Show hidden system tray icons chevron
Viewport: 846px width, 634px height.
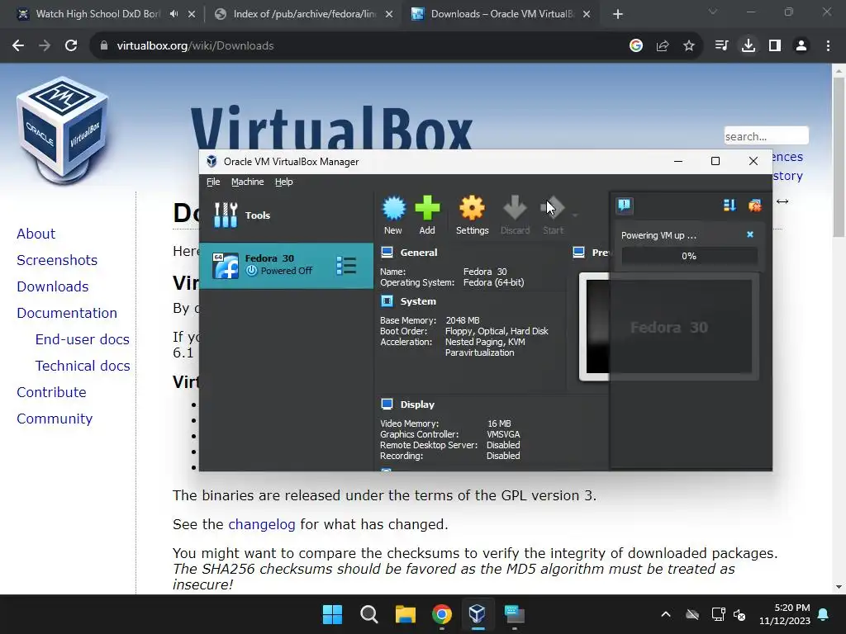click(666, 614)
